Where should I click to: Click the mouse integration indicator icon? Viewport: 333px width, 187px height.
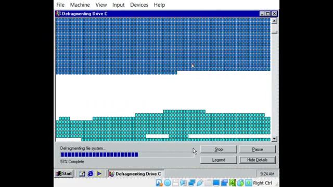[240, 183]
